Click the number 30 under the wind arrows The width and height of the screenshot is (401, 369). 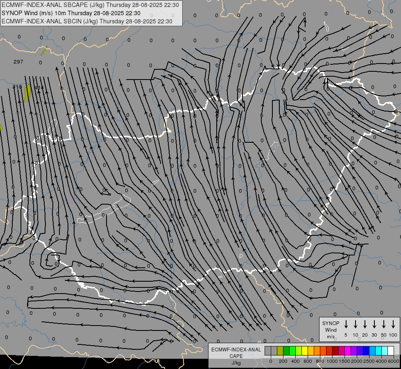[374, 335]
